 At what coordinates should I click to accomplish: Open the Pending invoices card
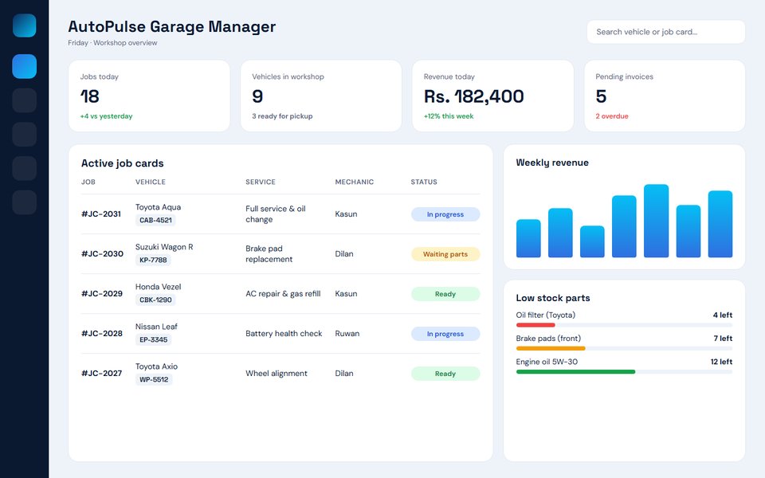coord(665,96)
